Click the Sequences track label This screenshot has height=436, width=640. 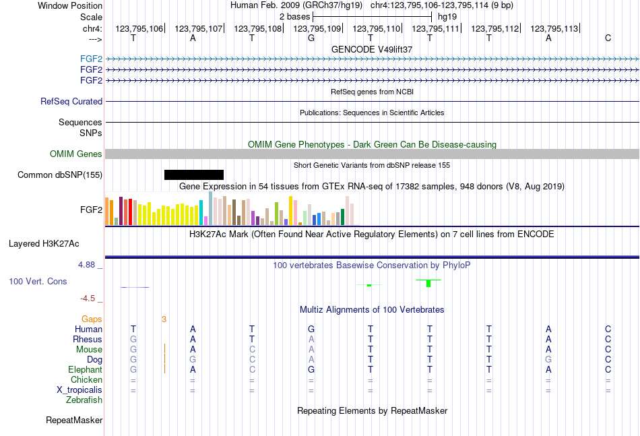80,122
